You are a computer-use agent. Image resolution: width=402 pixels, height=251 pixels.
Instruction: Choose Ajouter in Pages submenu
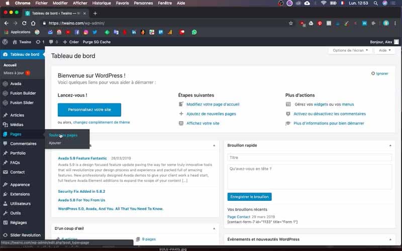click(x=55, y=143)
